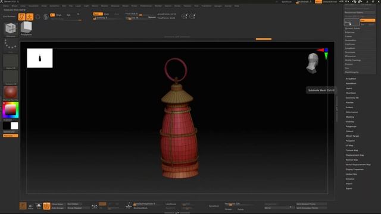This screenshot has height=214, width=381.
Task: Open the Zplugin menu
Action: pos(218,6)
